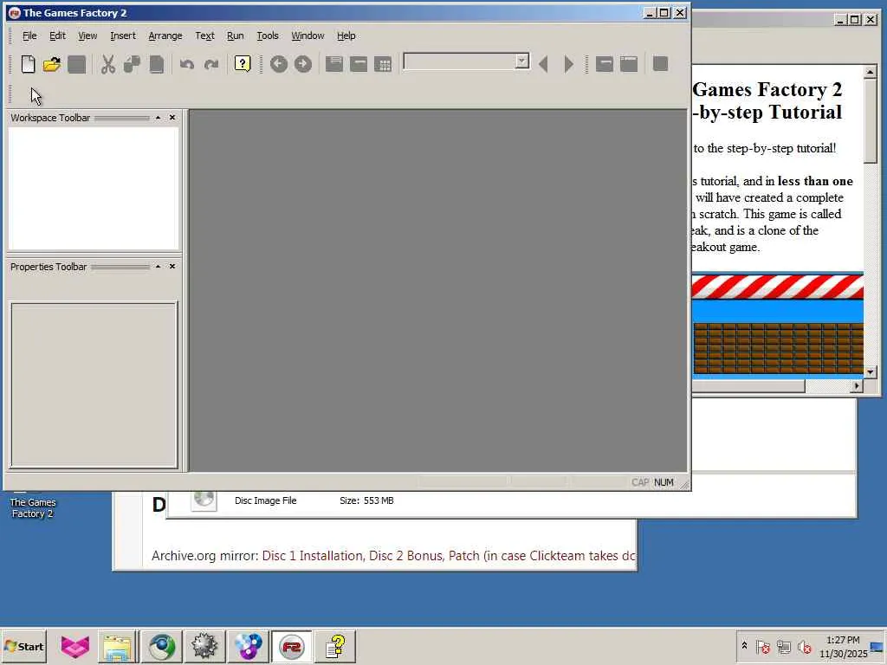Viewport: 887px width, 665px height.
Task: Click the network tray icon
Action: [x=783, y=646]
